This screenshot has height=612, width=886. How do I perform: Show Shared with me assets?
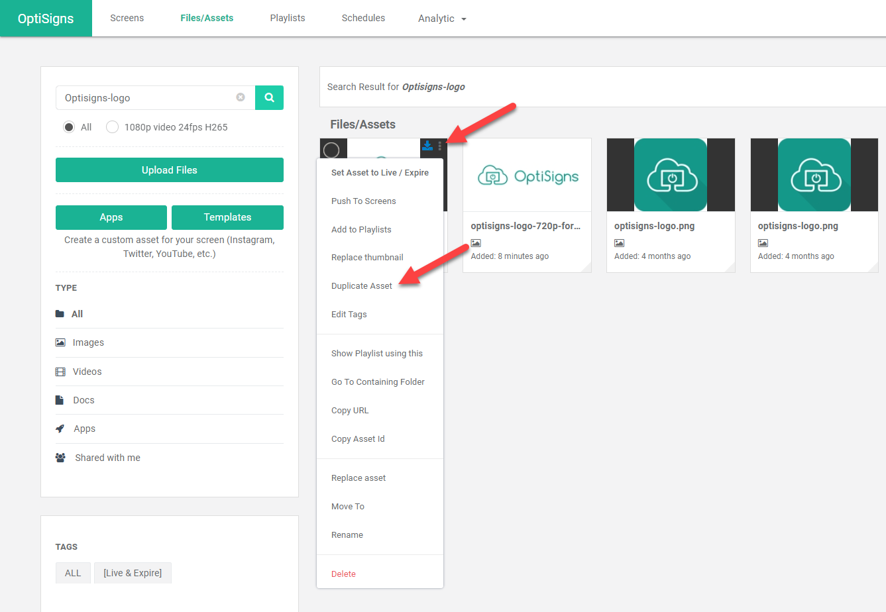[107, 458]
